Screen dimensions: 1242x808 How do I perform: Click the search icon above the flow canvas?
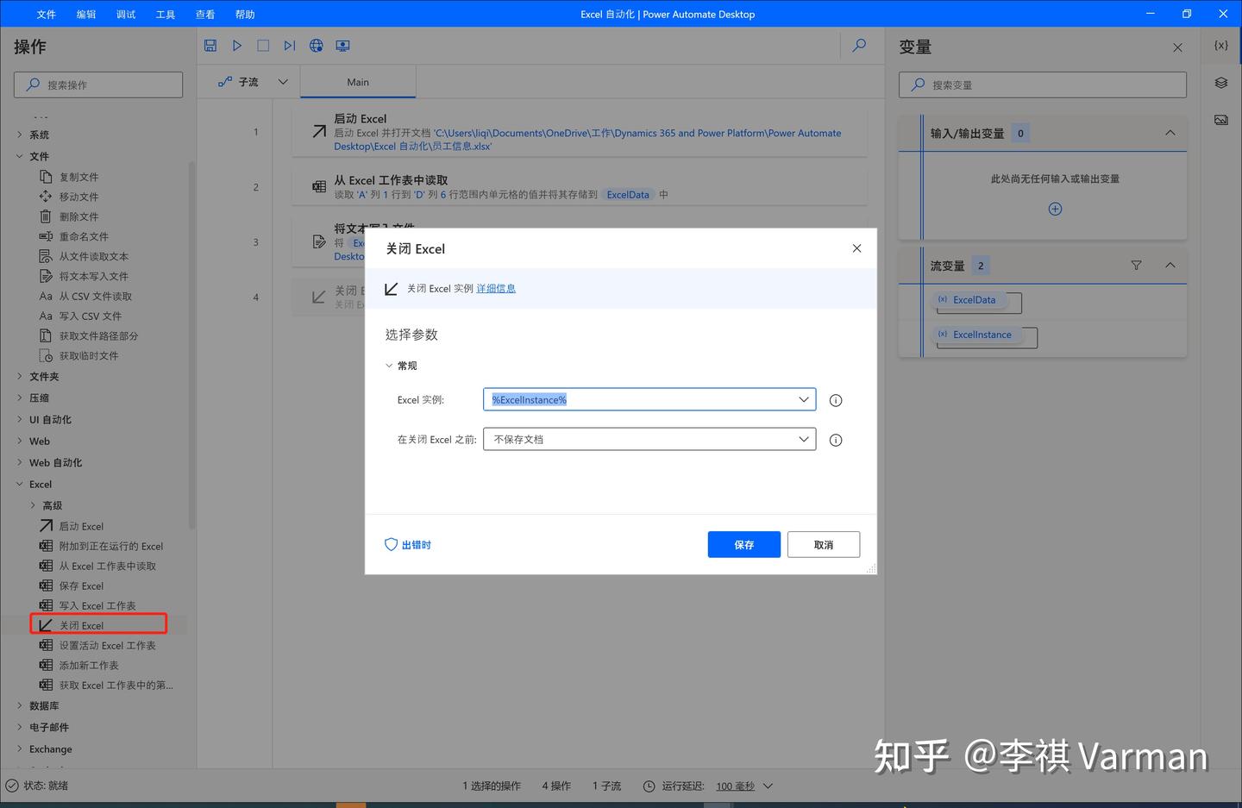[858, 46]
